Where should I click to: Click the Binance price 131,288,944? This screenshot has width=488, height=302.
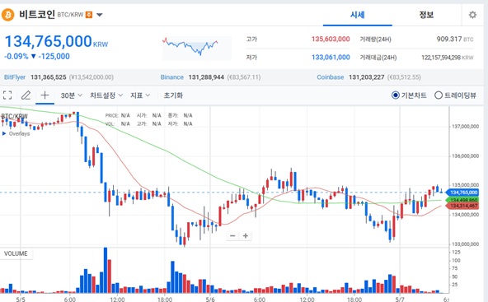[x=206, y=77]
